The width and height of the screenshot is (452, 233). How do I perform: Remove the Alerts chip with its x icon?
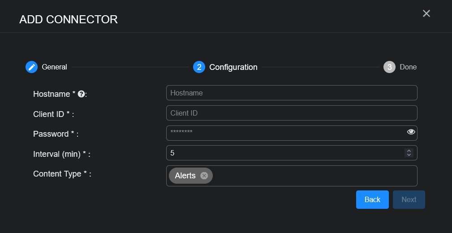[x=204, y=176]
